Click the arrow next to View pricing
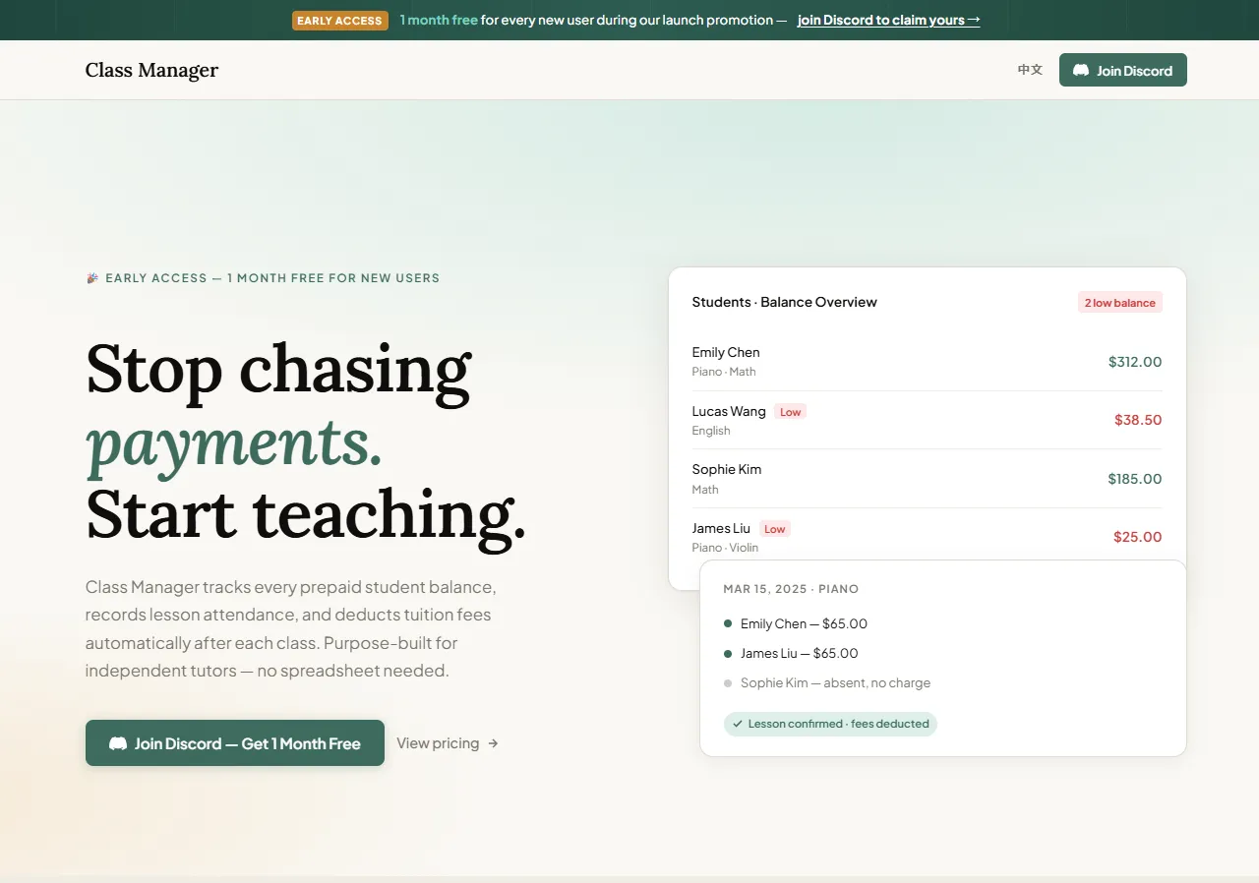 [x=493, y=743]
